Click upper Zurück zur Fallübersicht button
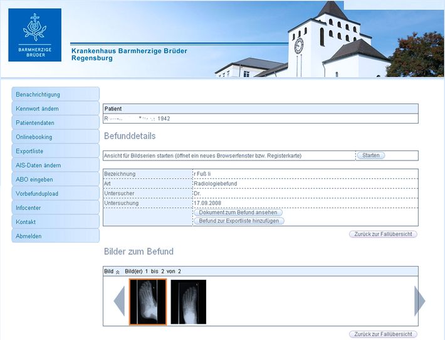 click(x=382, y=234)
